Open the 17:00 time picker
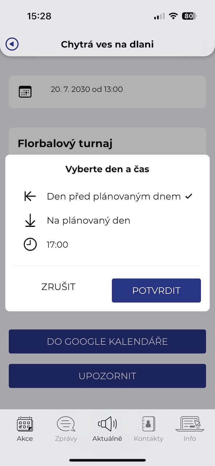The height and width of the screenshot is (466, 215). coord(57,245)
